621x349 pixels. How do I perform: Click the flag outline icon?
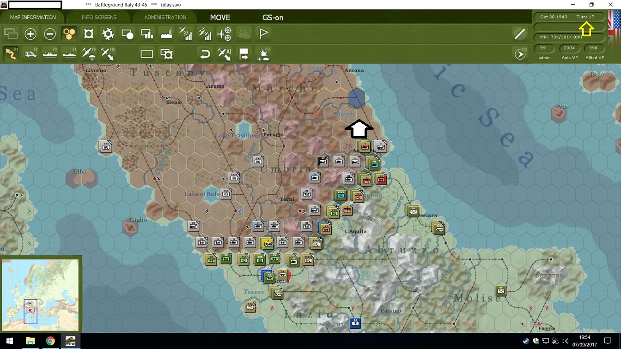point(263,34)
